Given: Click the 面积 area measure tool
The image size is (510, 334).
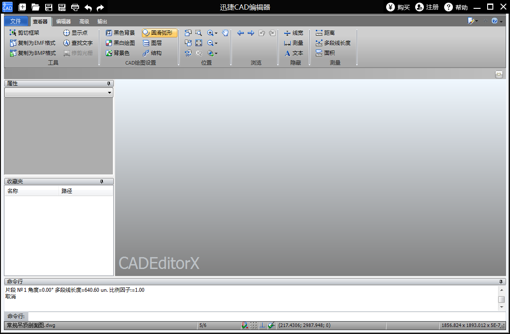Looking at the screenshot, I should pos(325,53).
